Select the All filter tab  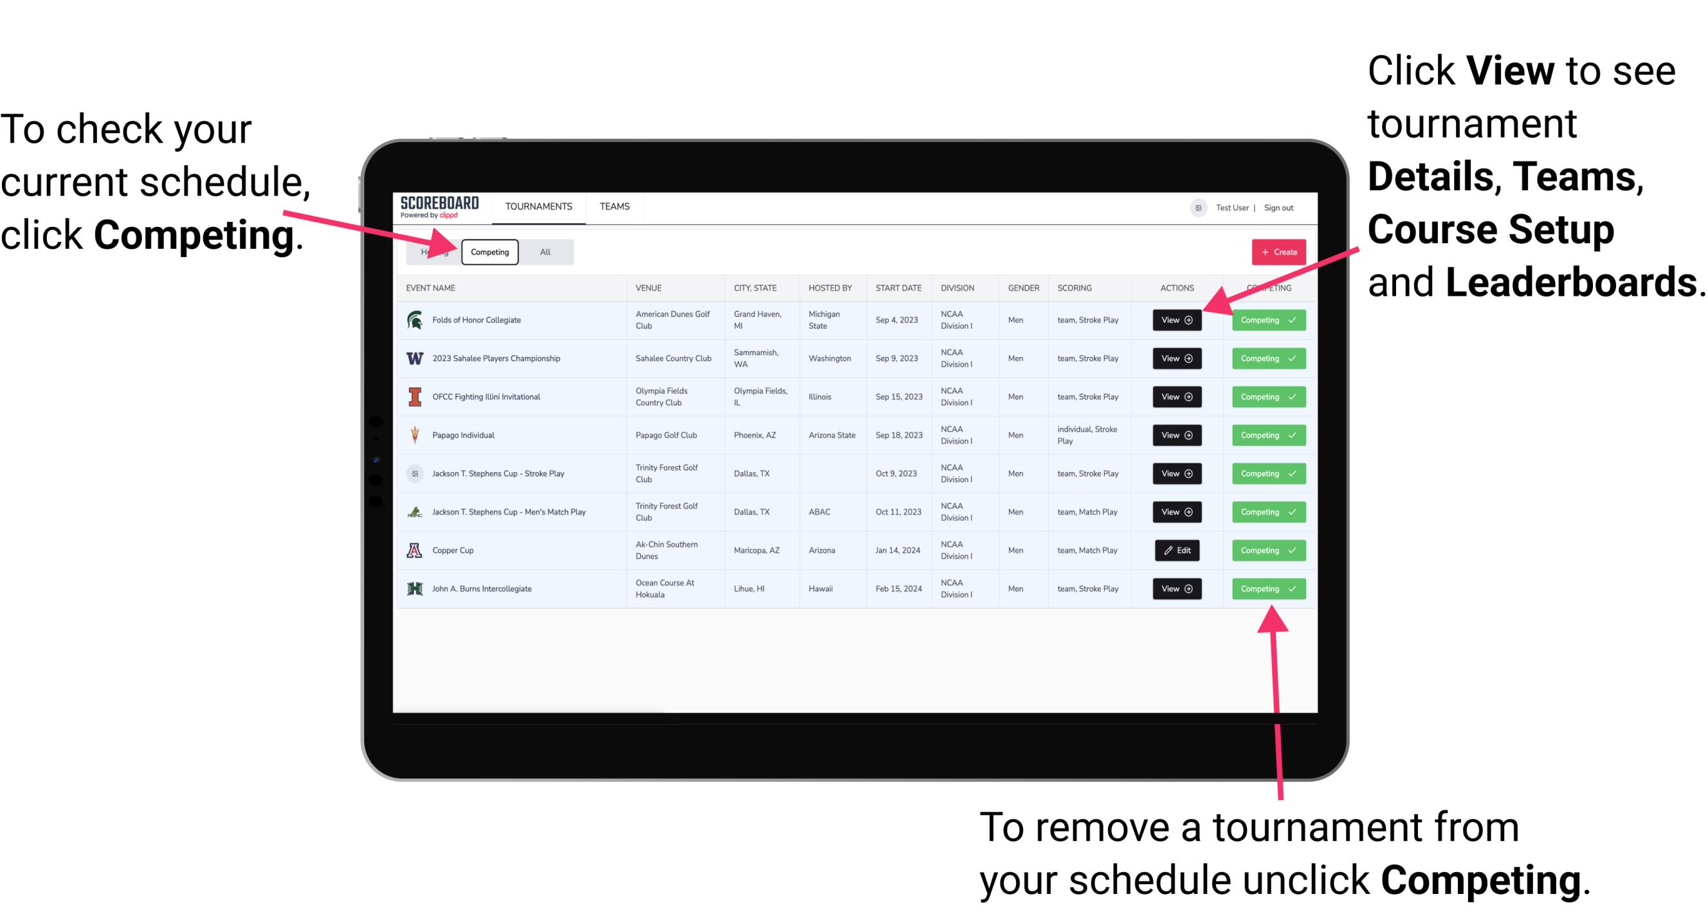pos(544,252)
